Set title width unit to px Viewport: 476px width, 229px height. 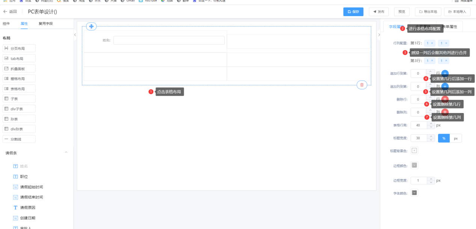pos(456,138)
